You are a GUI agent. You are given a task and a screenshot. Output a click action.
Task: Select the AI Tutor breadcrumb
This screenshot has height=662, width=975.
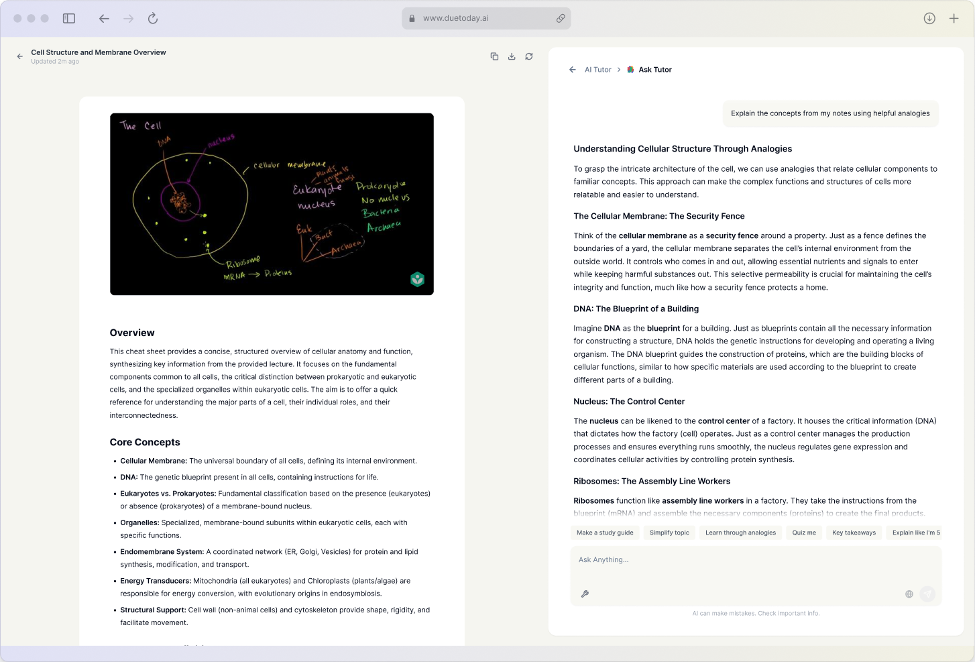(597, 69)
